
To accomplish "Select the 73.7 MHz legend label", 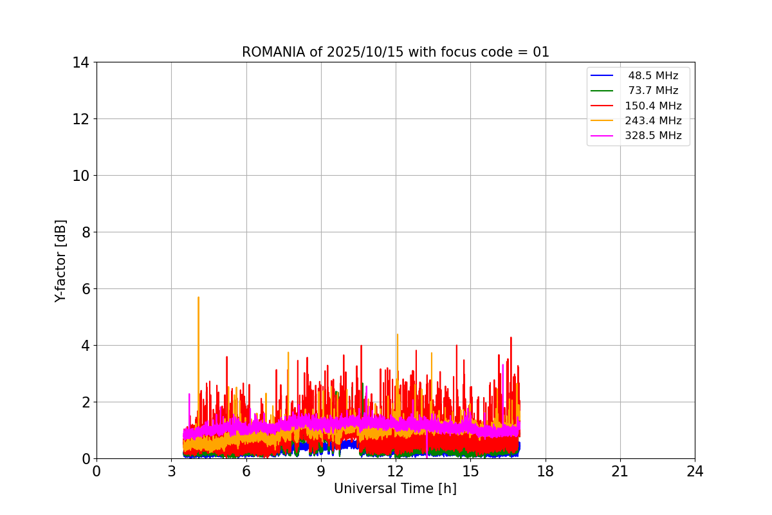I will click(653, 91).
